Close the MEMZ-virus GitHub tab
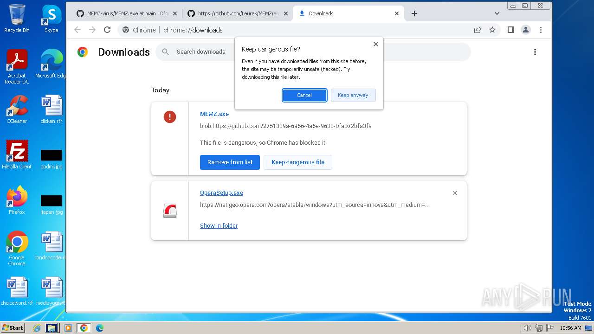The height and width of the screenshot is (334, 594). [x=176, y=13]
